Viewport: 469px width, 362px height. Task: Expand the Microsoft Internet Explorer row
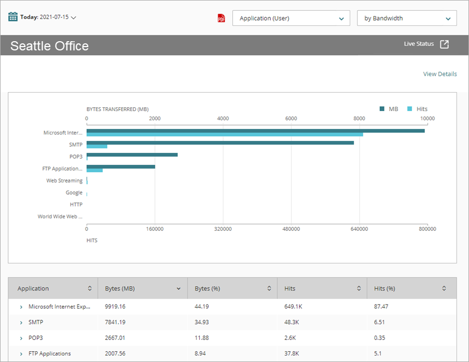pos(21,307)
